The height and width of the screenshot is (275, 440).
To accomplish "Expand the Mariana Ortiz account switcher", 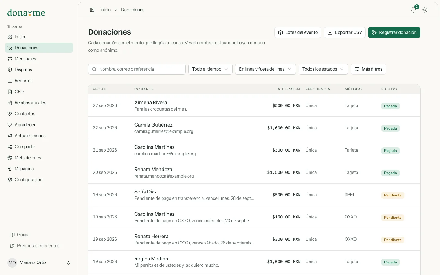I will coord(39,263).
